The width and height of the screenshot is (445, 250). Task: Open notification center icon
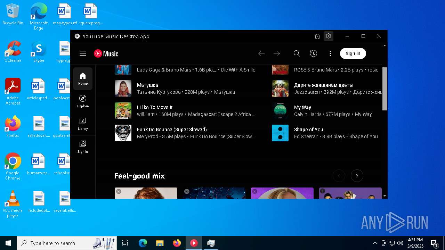click(434, 243)
